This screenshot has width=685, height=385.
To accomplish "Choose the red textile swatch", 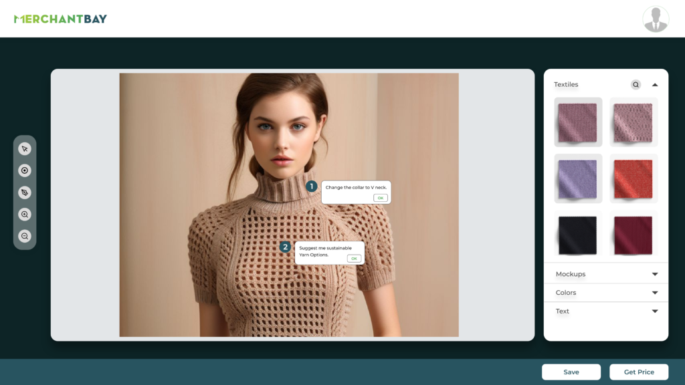I will pos(633,178).
